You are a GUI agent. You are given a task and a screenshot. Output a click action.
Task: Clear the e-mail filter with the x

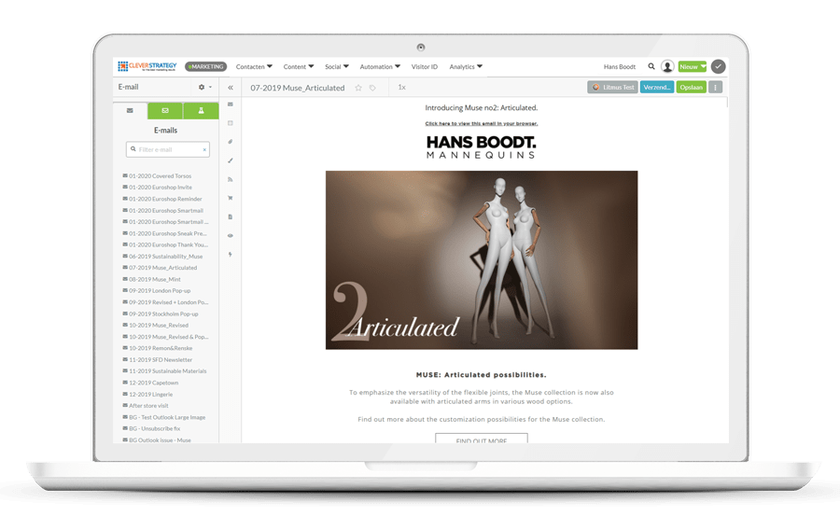click(x=204, y=150)
